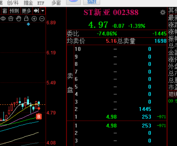Click sell level 2 volume 1445
Image resolution: width=177 pixels, height=146 pixels.
click(x=145, y=109)
